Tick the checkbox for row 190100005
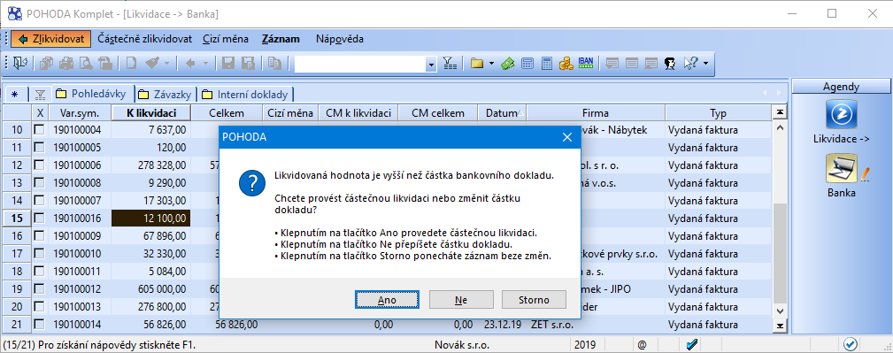 click(x=39, y=148)
